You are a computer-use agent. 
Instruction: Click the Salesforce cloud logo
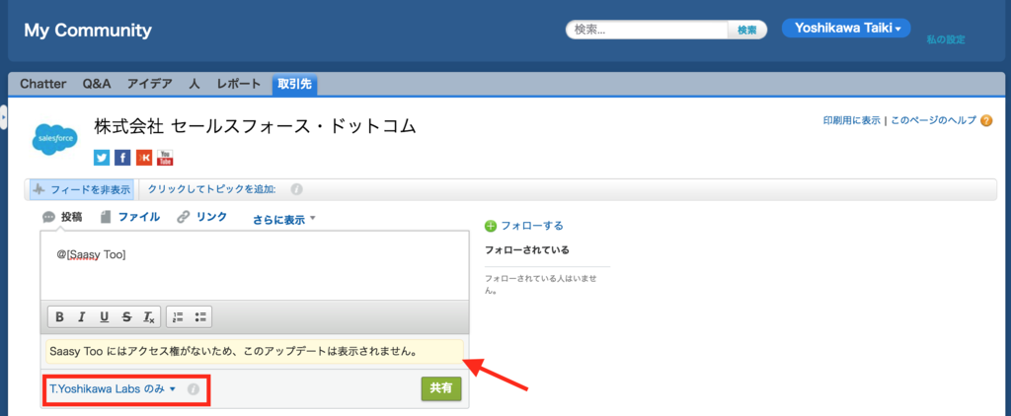(x=55, y=138)
